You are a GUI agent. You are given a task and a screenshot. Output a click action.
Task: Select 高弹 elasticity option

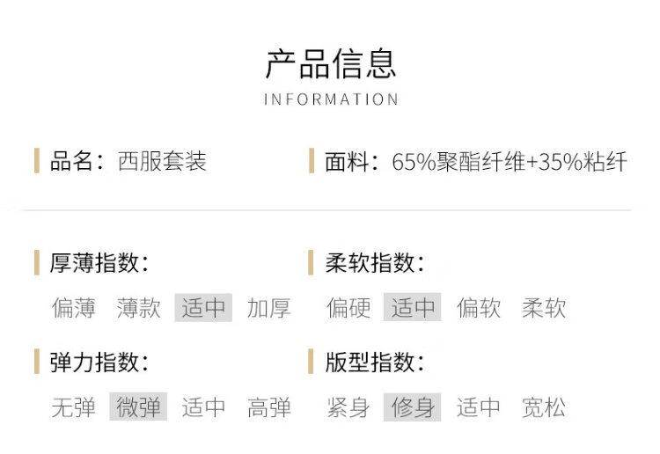pyautogui.click(x=268, y=407)
